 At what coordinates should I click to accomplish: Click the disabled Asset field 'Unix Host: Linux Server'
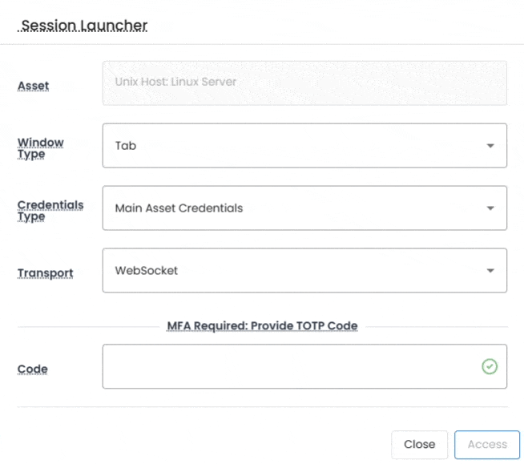(x=304, y=83)
